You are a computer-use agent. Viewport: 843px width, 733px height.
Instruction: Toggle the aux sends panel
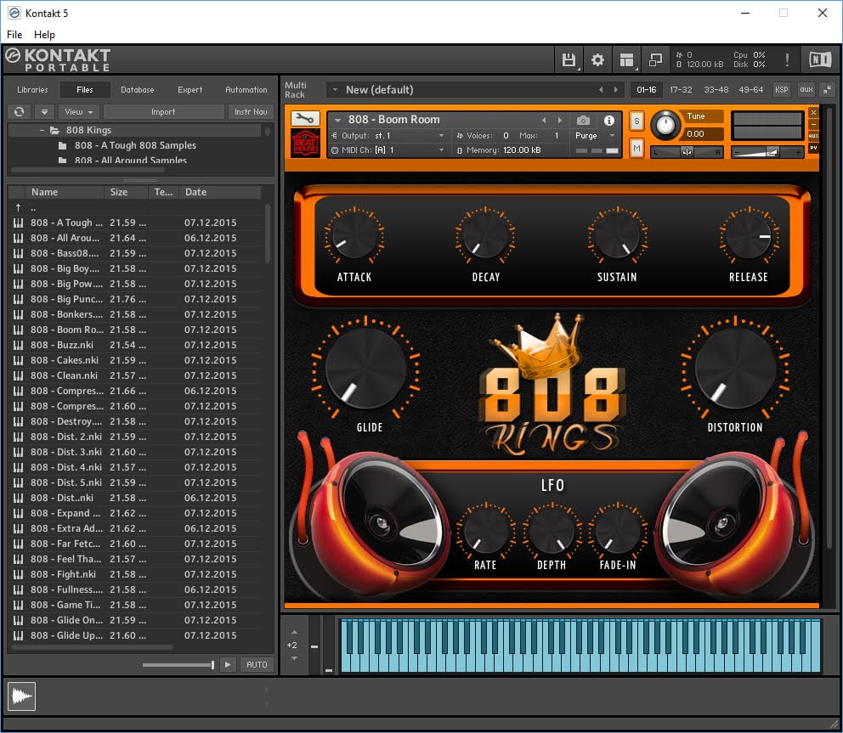[806, 90]
